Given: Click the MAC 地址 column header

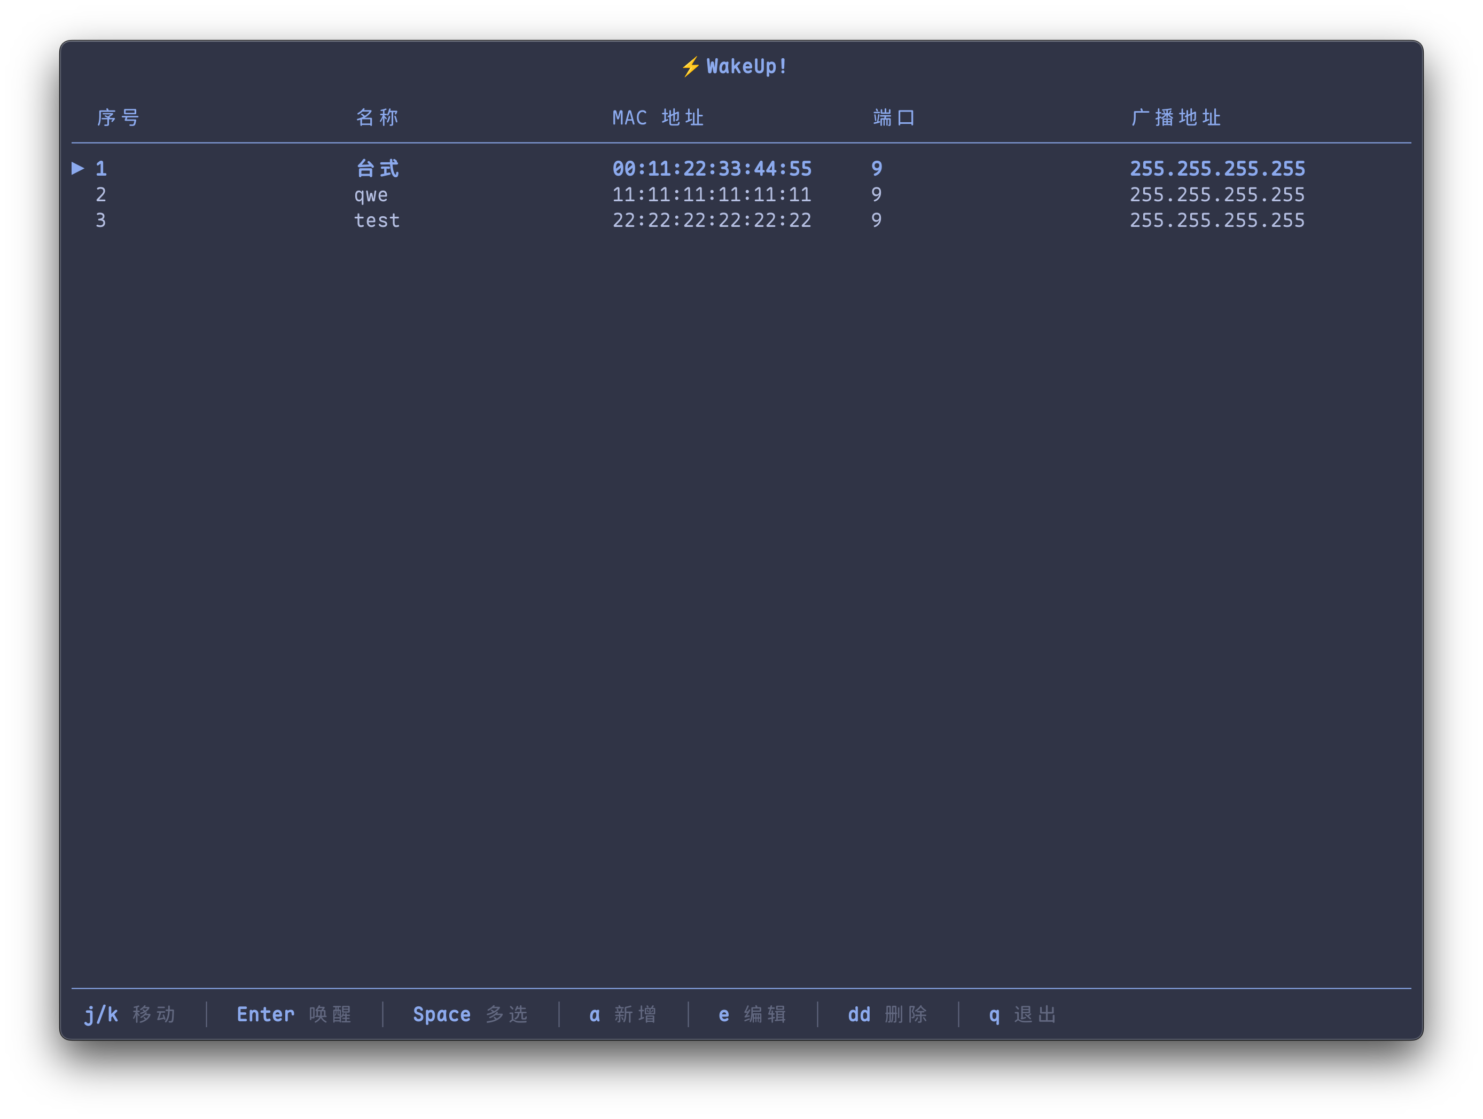Looking at the screenshot, I should click(x=658, y=118).
